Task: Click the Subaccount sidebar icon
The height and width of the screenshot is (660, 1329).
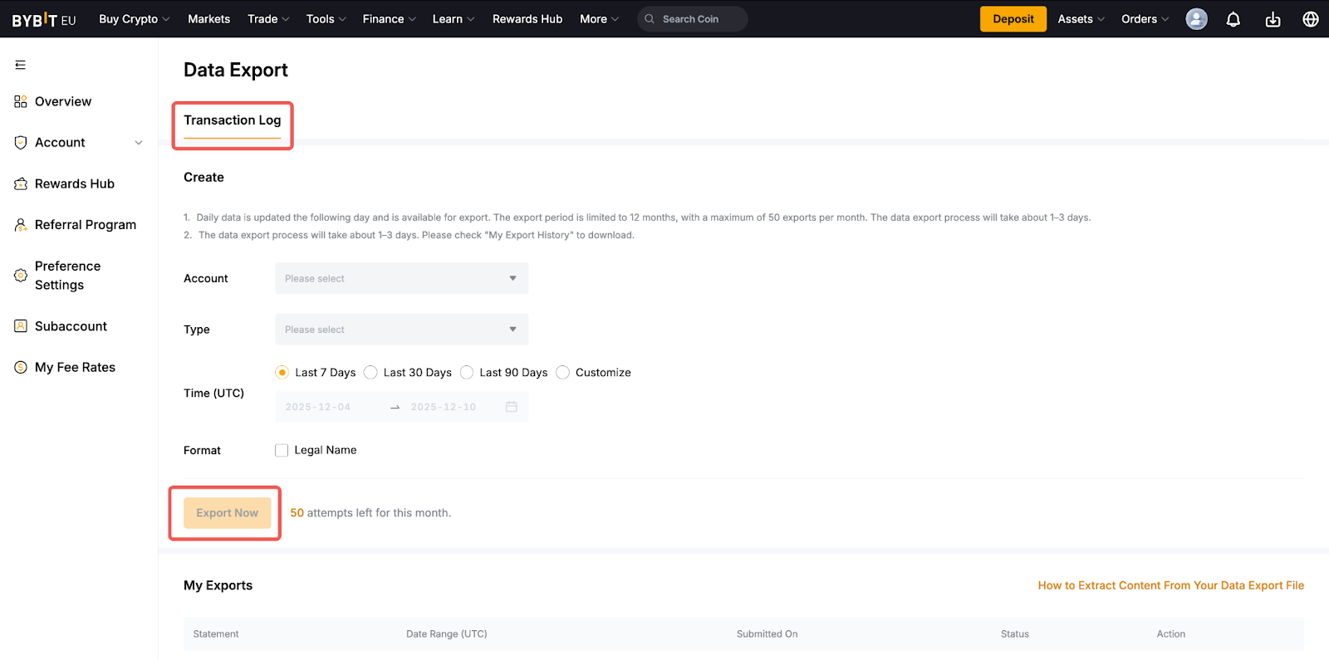Action: [x=21, y=326]
